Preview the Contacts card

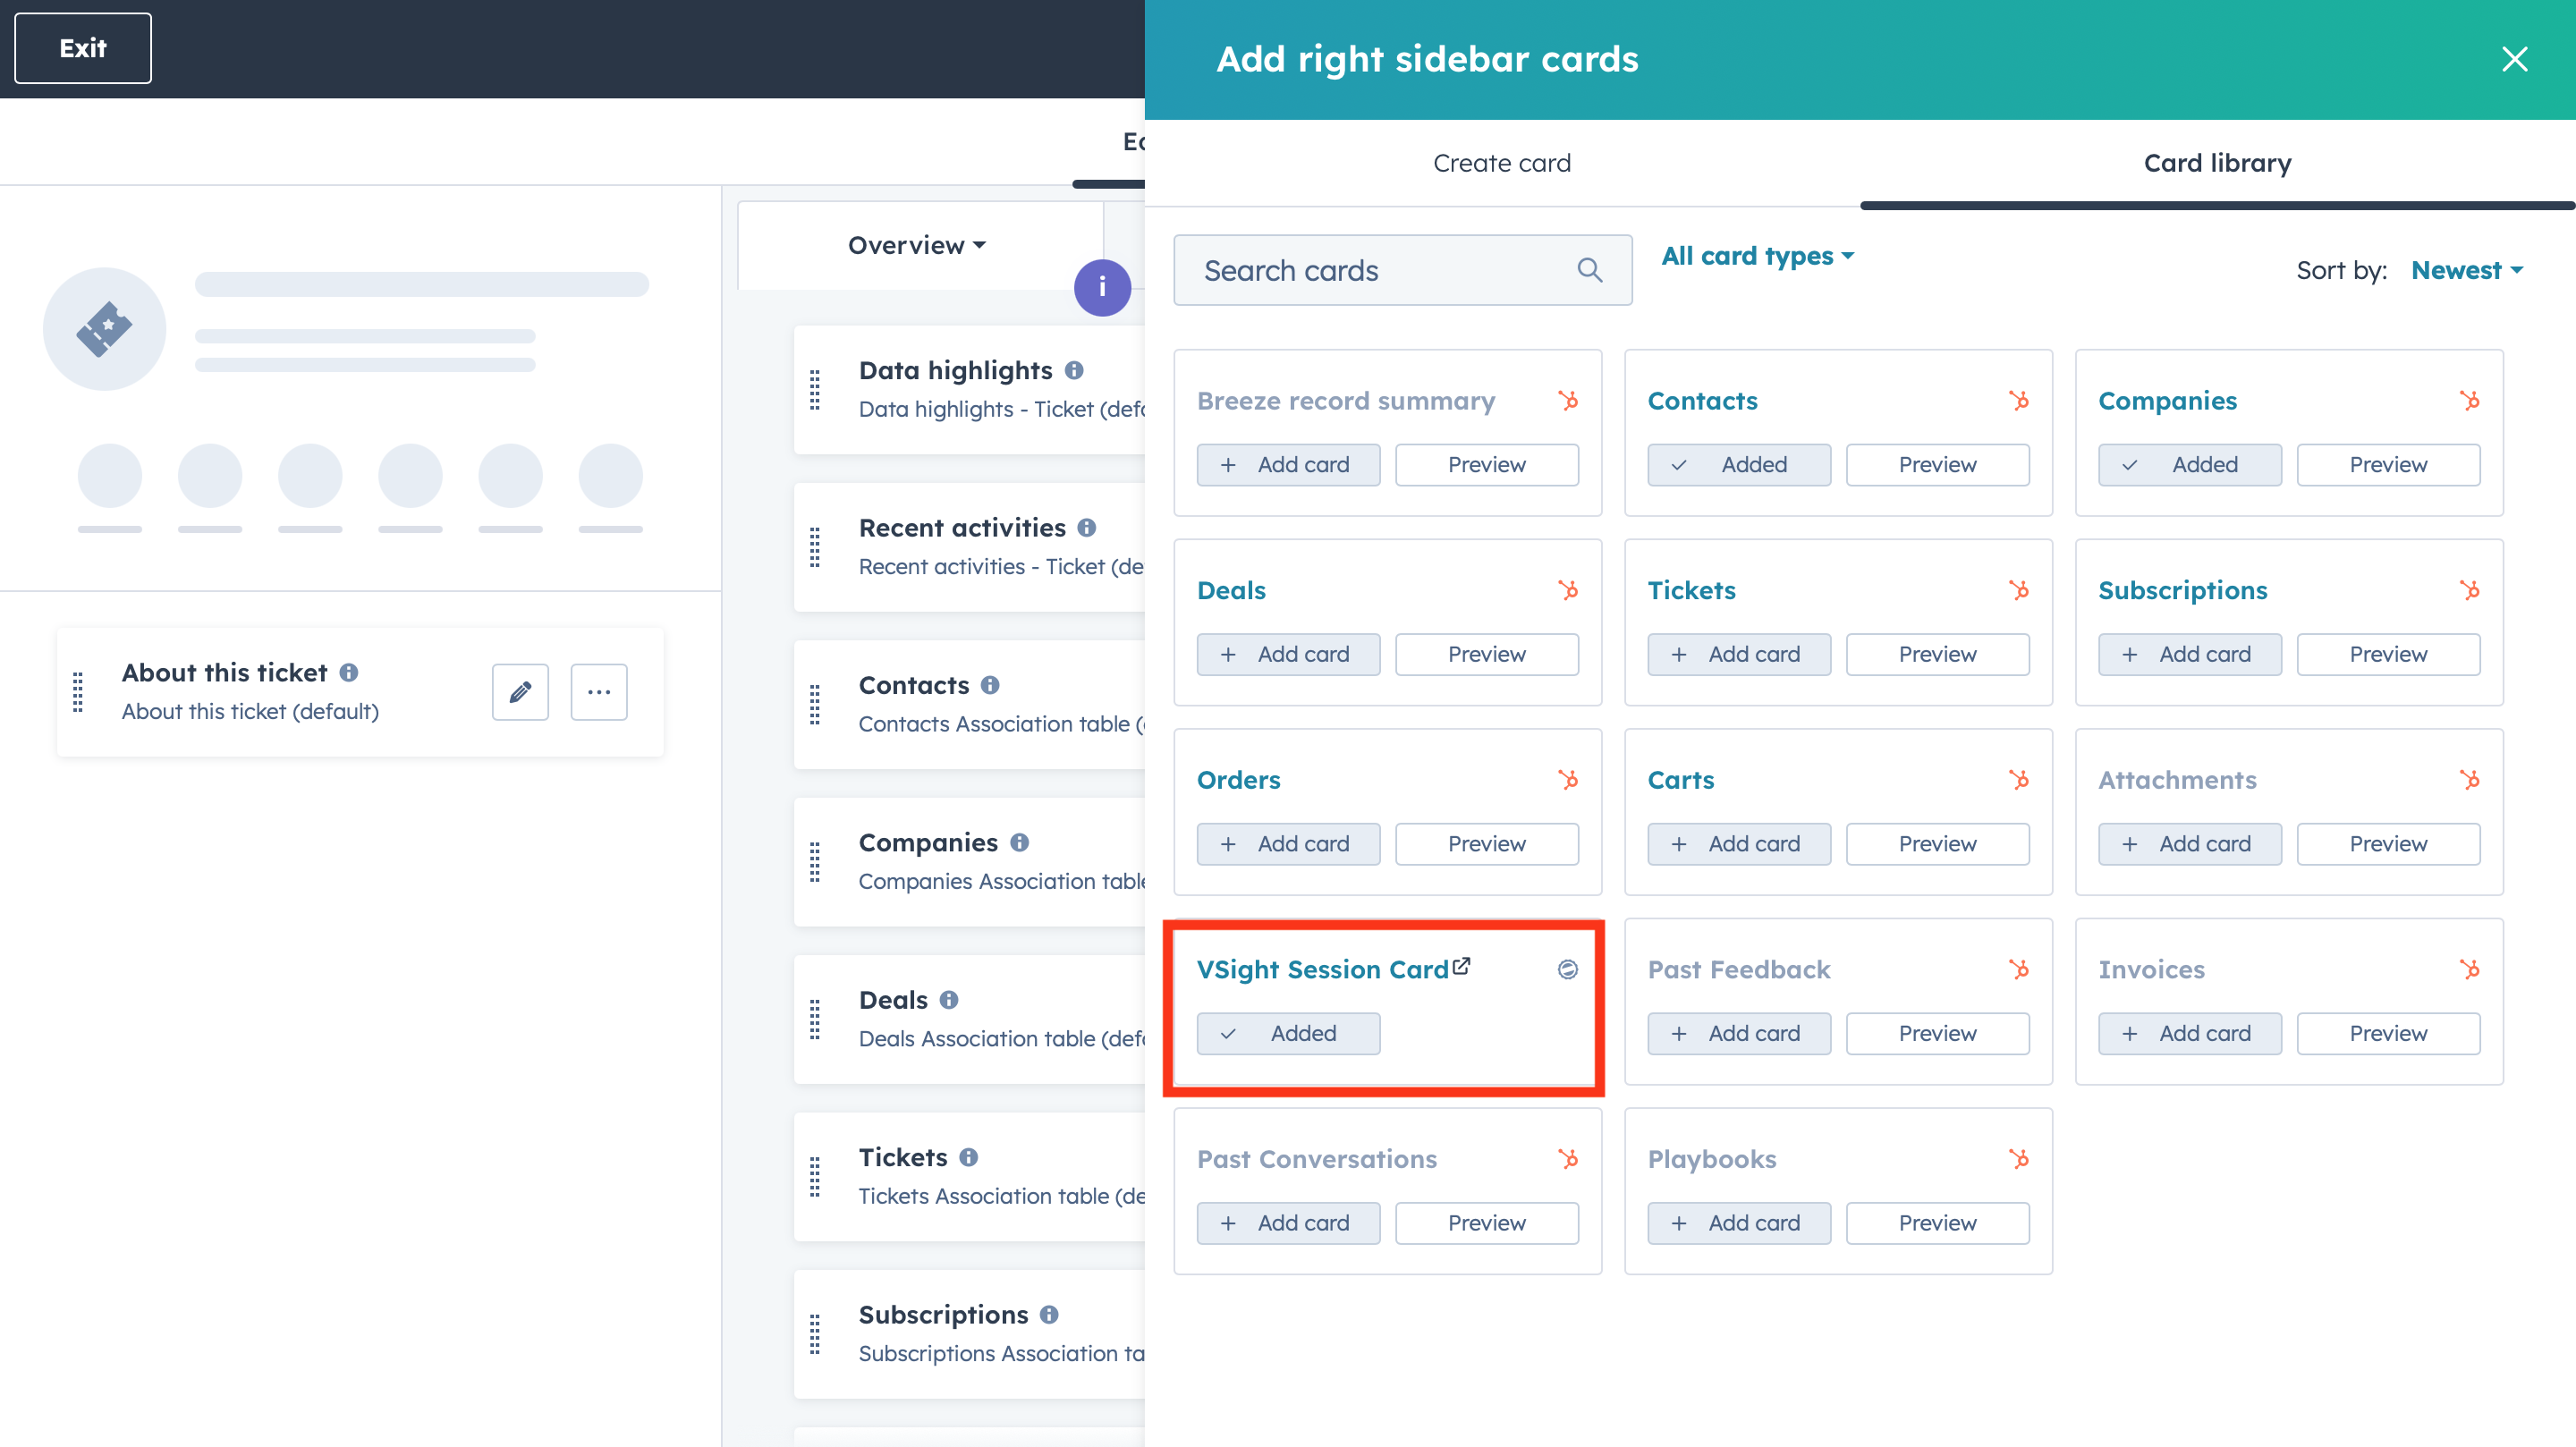[x=1938, y=465]
